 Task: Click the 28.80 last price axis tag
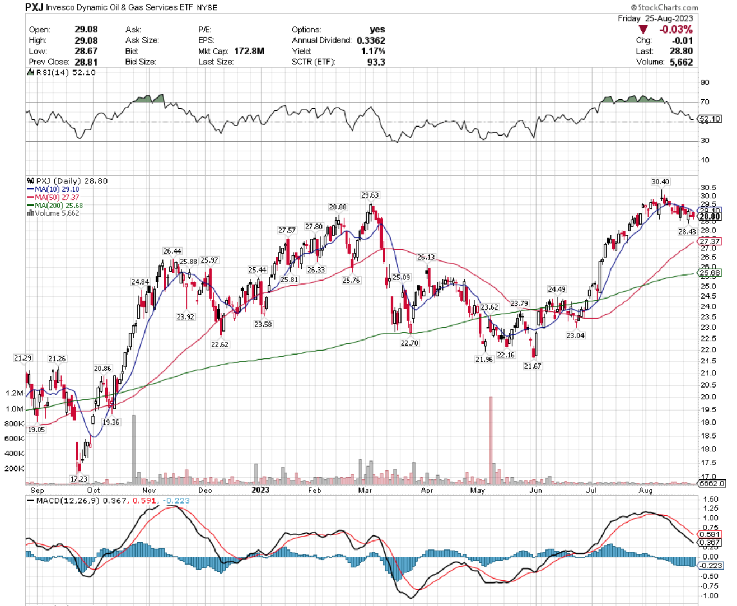[710, 217]
